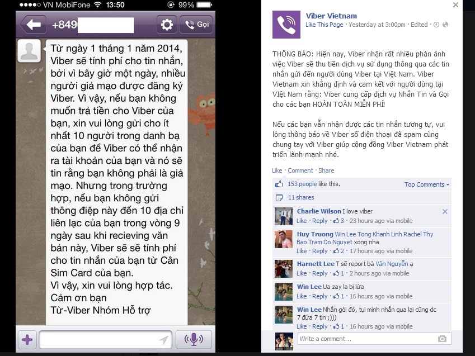This screenshot has width=475, height=356.
Task: Click Comment link under the post
Action: (300, 170)
